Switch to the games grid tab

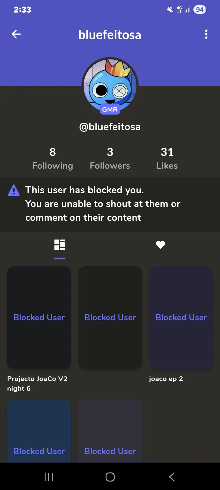(60, 245)
